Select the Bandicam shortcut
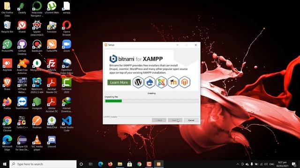This screenshot has width=300, height=168. coord(37,46)
